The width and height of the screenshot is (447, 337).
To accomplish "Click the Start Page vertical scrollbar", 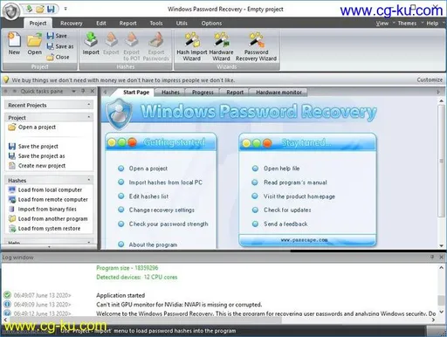I will [441, 161].
